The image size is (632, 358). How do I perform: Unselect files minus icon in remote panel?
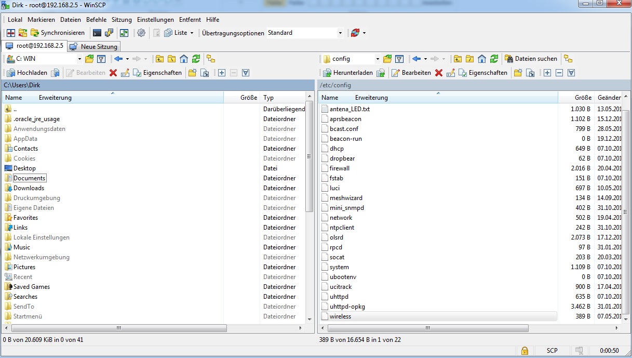tap(559, 73)
